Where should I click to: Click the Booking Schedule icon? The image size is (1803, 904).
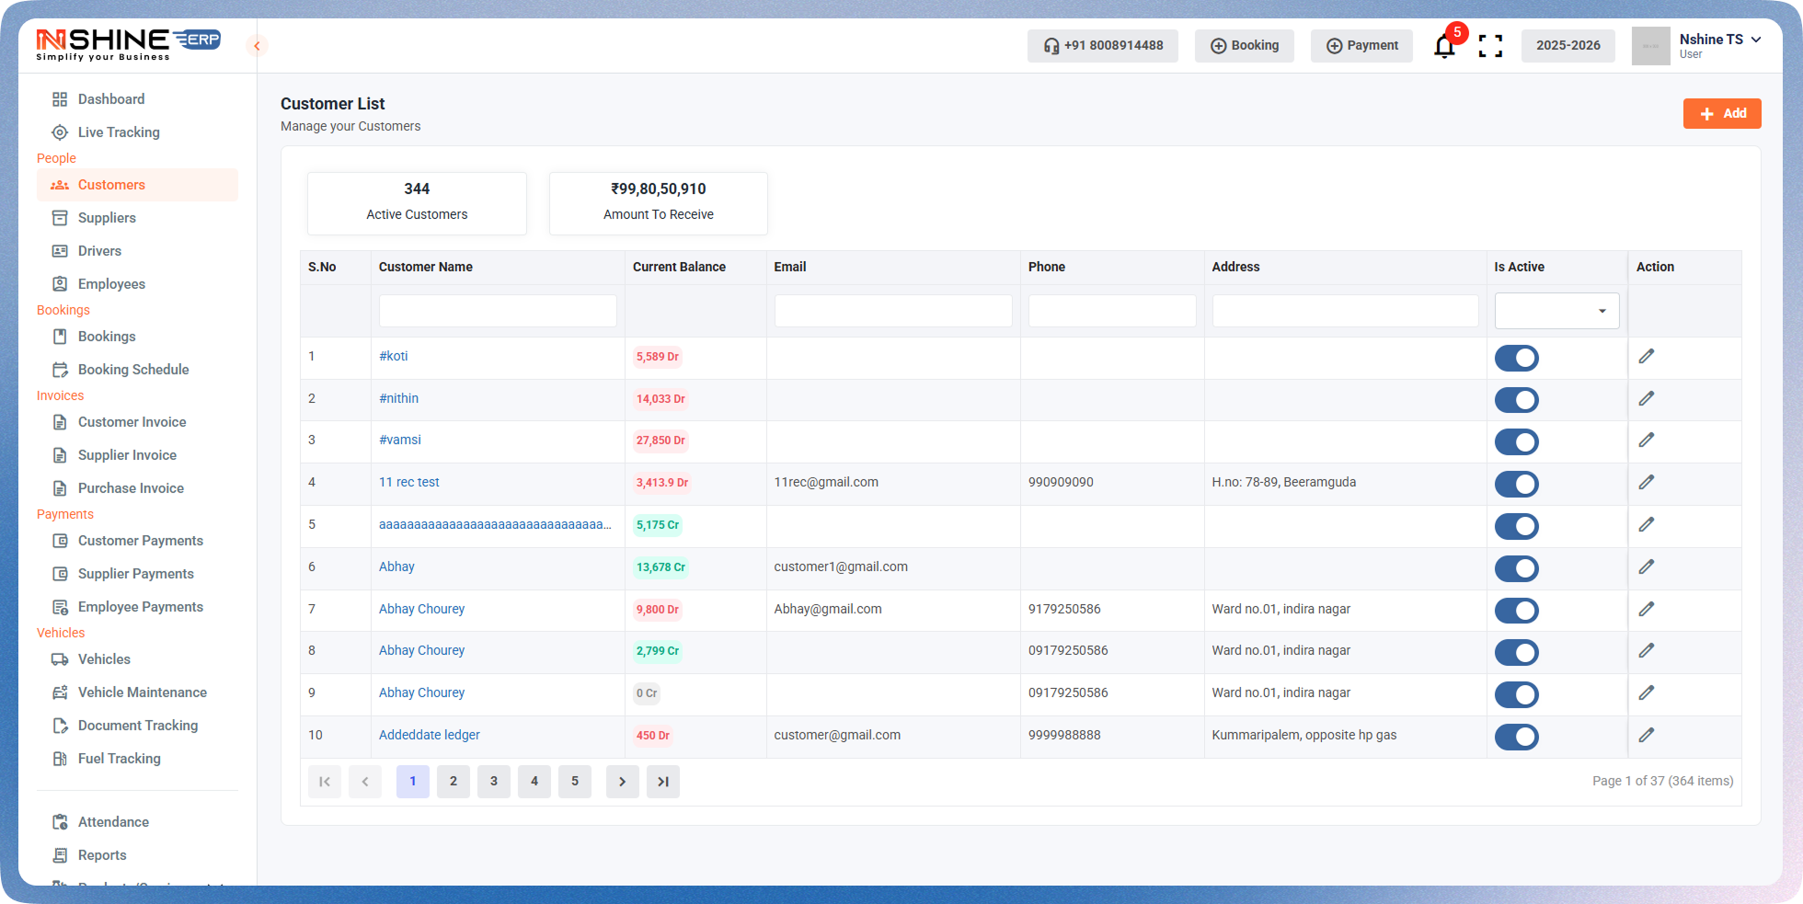[x=60, y=369]
